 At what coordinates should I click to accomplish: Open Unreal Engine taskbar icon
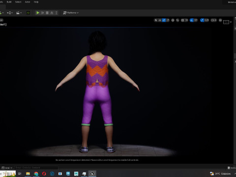92,174
